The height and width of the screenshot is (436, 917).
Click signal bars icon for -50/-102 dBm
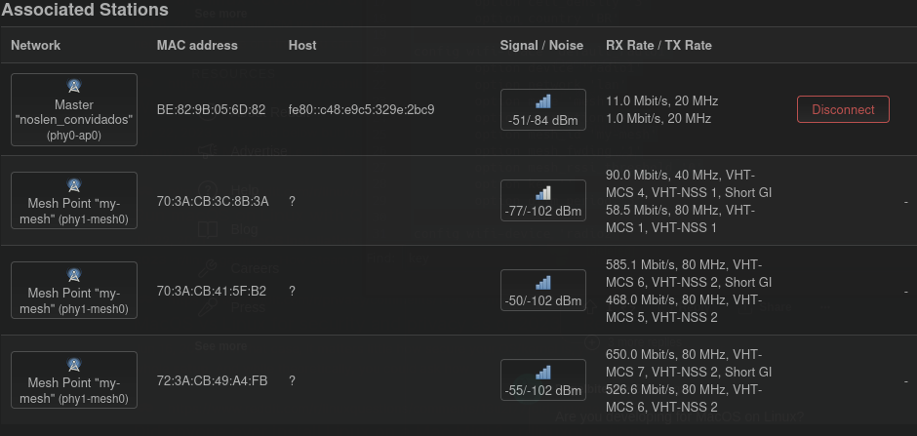pos(542,283)
